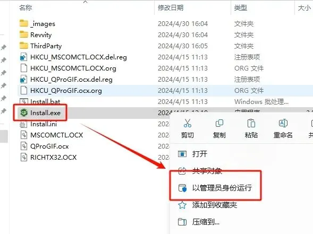Sort files by the 类型 column header
Image resolution: width=313 pixels, height=234 pixels.
click(x=241, y=7)
